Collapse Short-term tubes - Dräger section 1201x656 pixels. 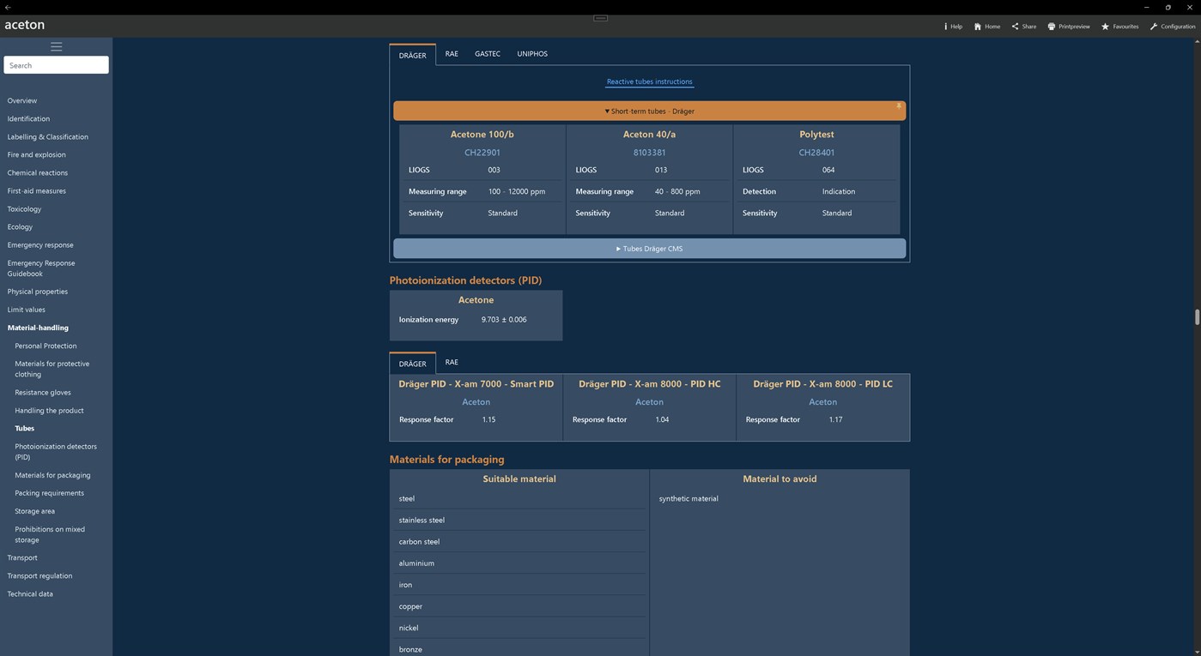pos(649,111)
